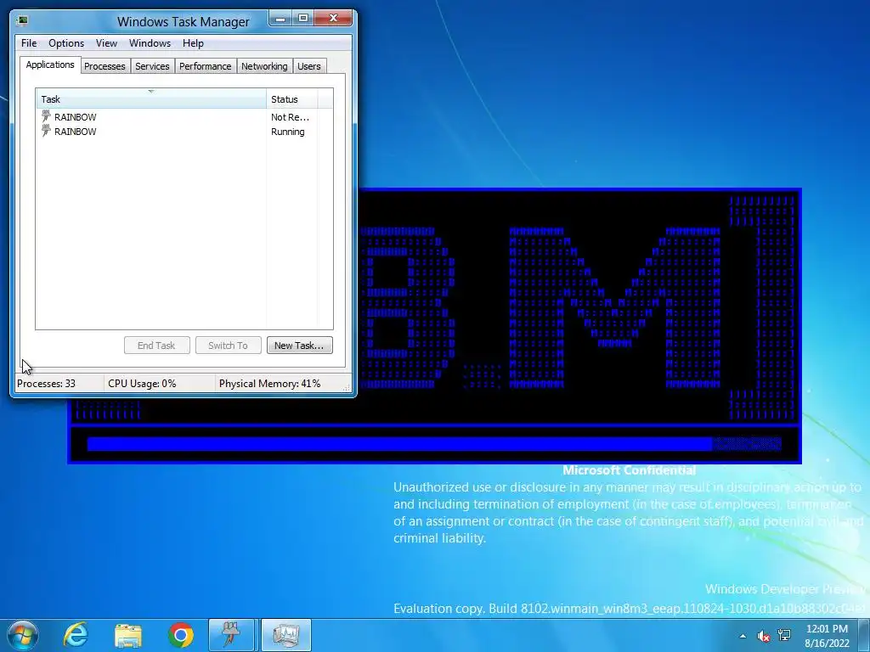Switch to the Applications tab
The width and height of the screenshot is (870, 652).
tap(50, 65)
